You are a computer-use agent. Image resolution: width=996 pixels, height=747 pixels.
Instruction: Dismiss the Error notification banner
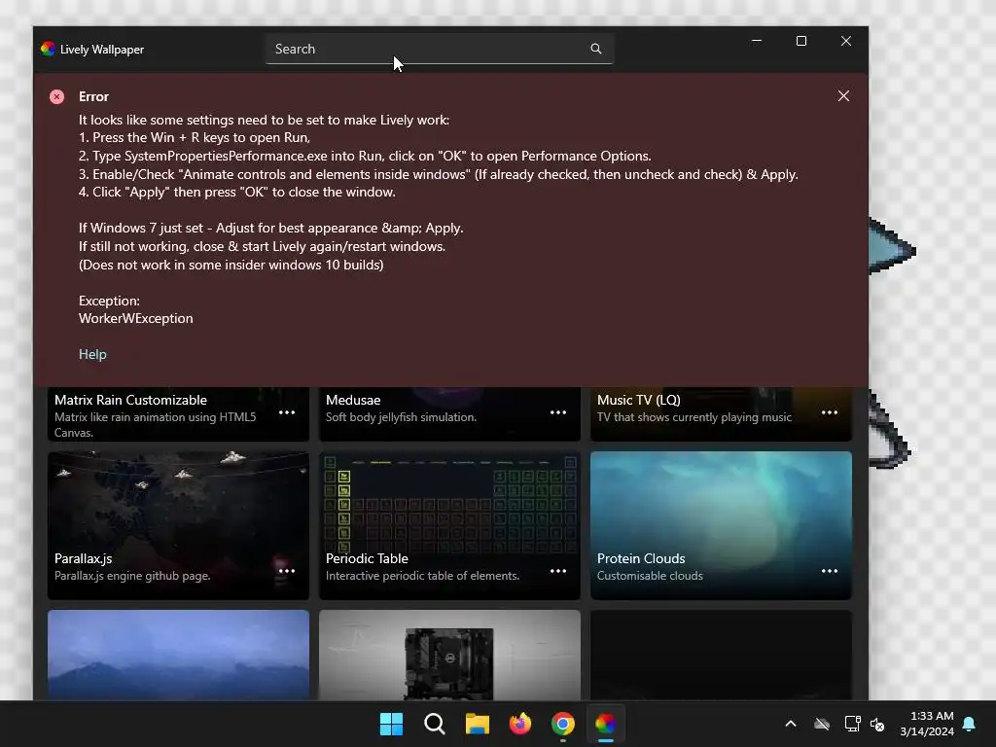843,96
